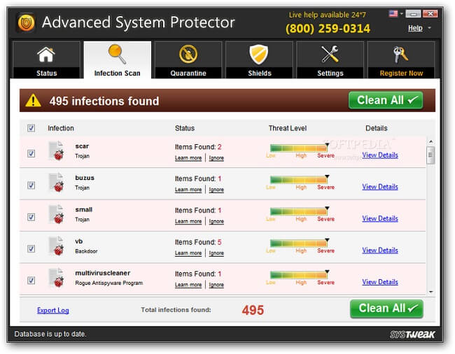455x354 pixels.
Task: Click Learn more for vb
Action: [188, 253]
